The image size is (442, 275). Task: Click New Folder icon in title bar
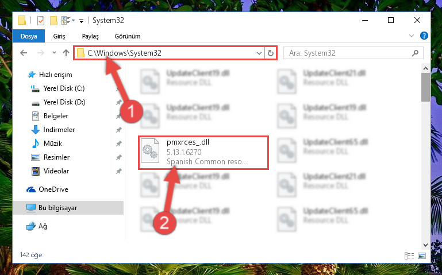[53, 20]
